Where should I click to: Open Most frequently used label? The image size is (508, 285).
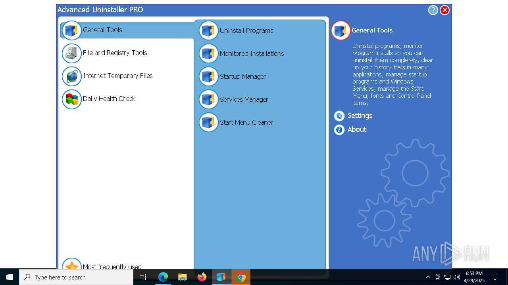112,266
